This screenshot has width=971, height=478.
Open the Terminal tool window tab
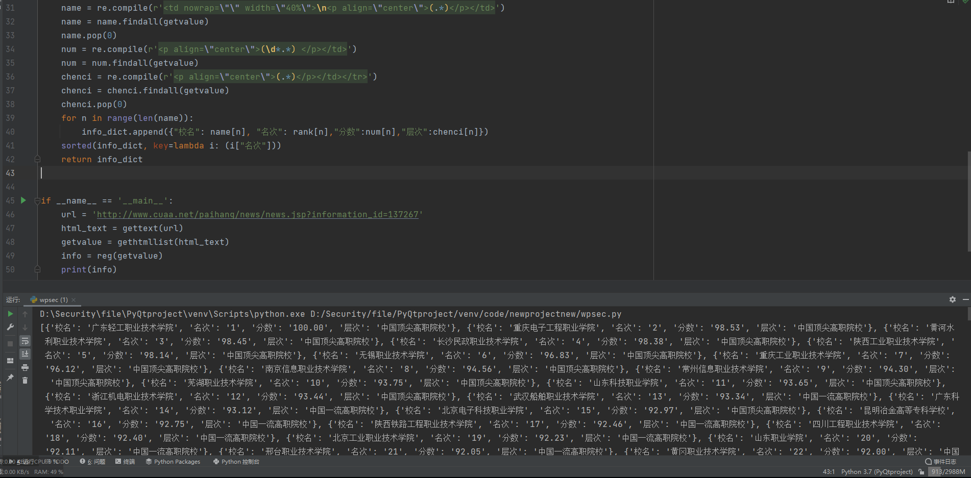click(126, 462)
